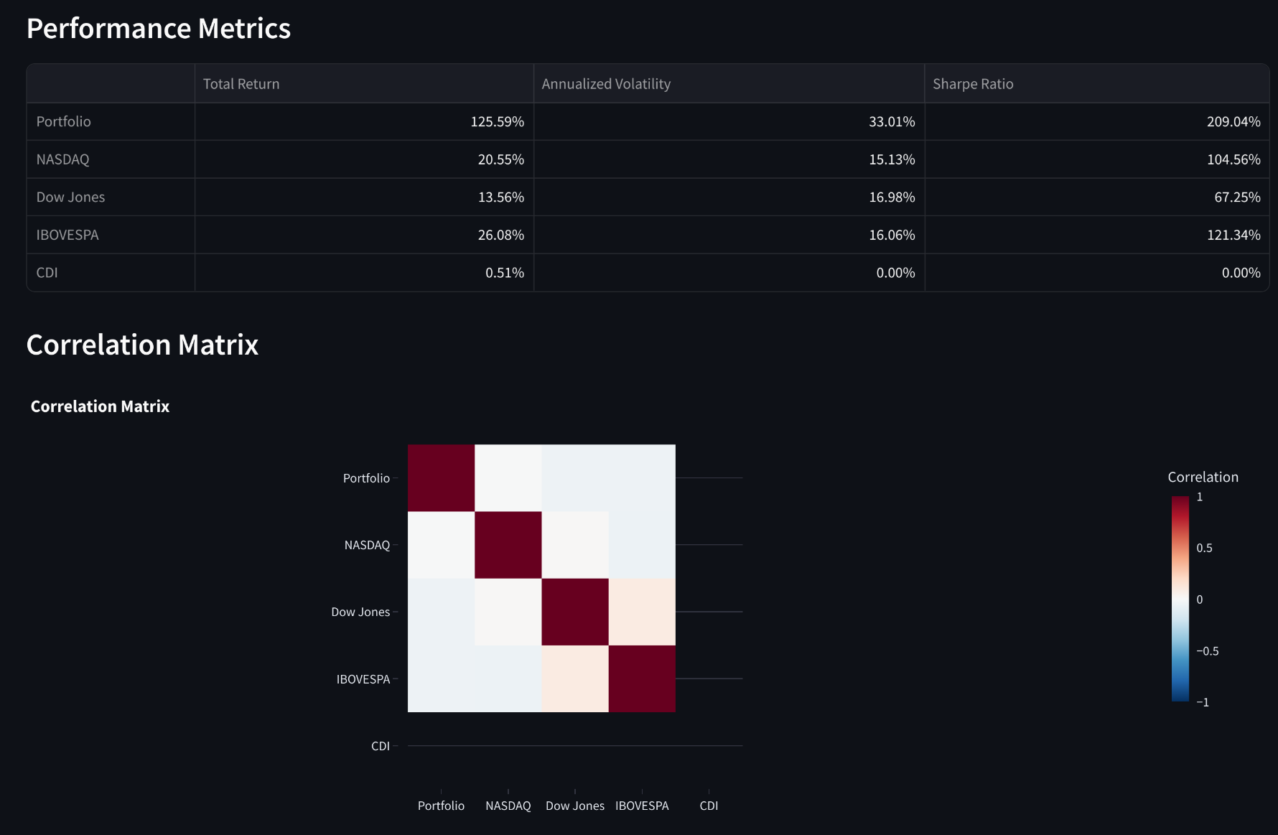Select the IBOVESPA row label in the table
Screen dimensions: 1278x835
click(111, 235)
